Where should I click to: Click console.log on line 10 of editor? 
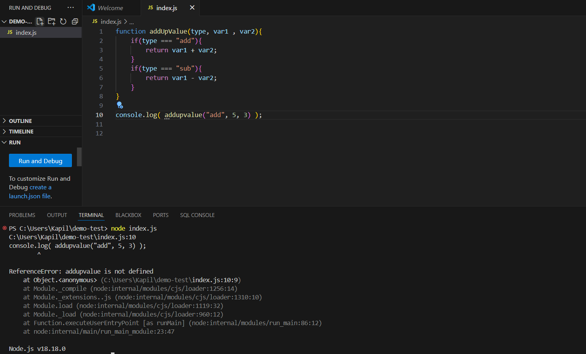coord(136,115)
